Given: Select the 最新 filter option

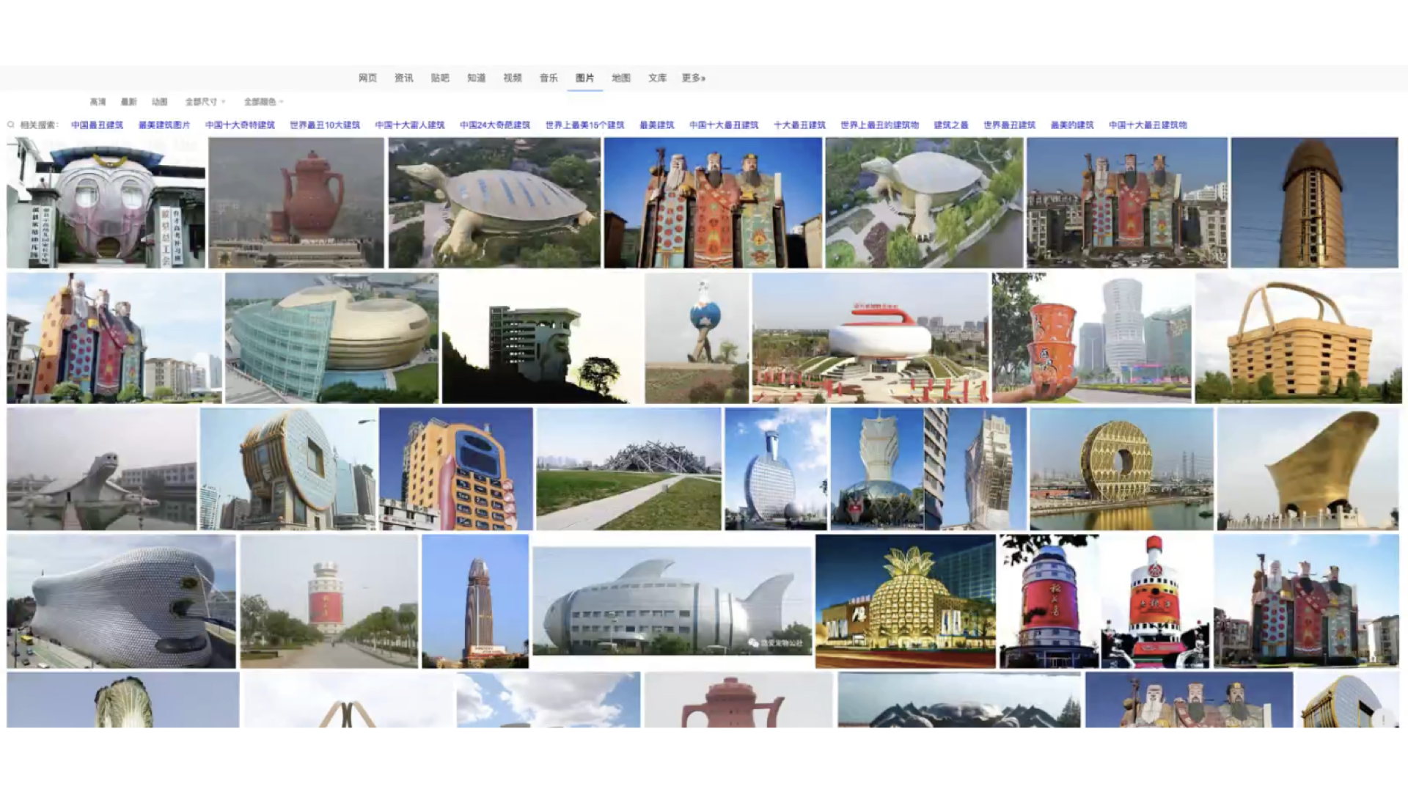Looking at the screenshot, I should [129, 102].
